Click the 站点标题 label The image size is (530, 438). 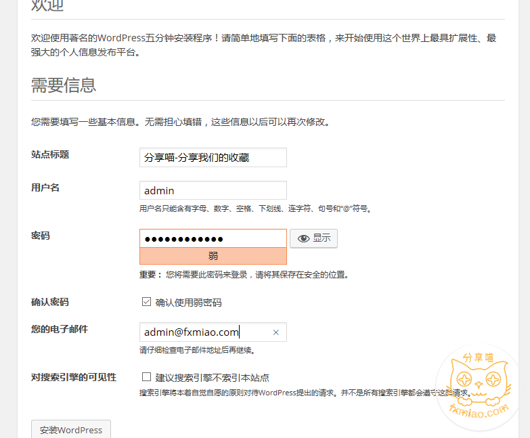click(x=50, y=154)
